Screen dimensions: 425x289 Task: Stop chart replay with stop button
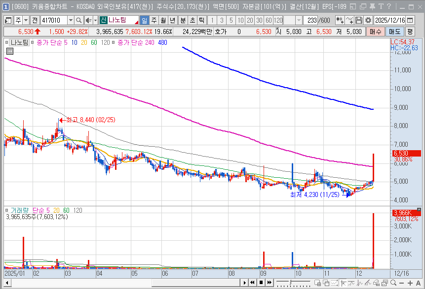(261, 283)
